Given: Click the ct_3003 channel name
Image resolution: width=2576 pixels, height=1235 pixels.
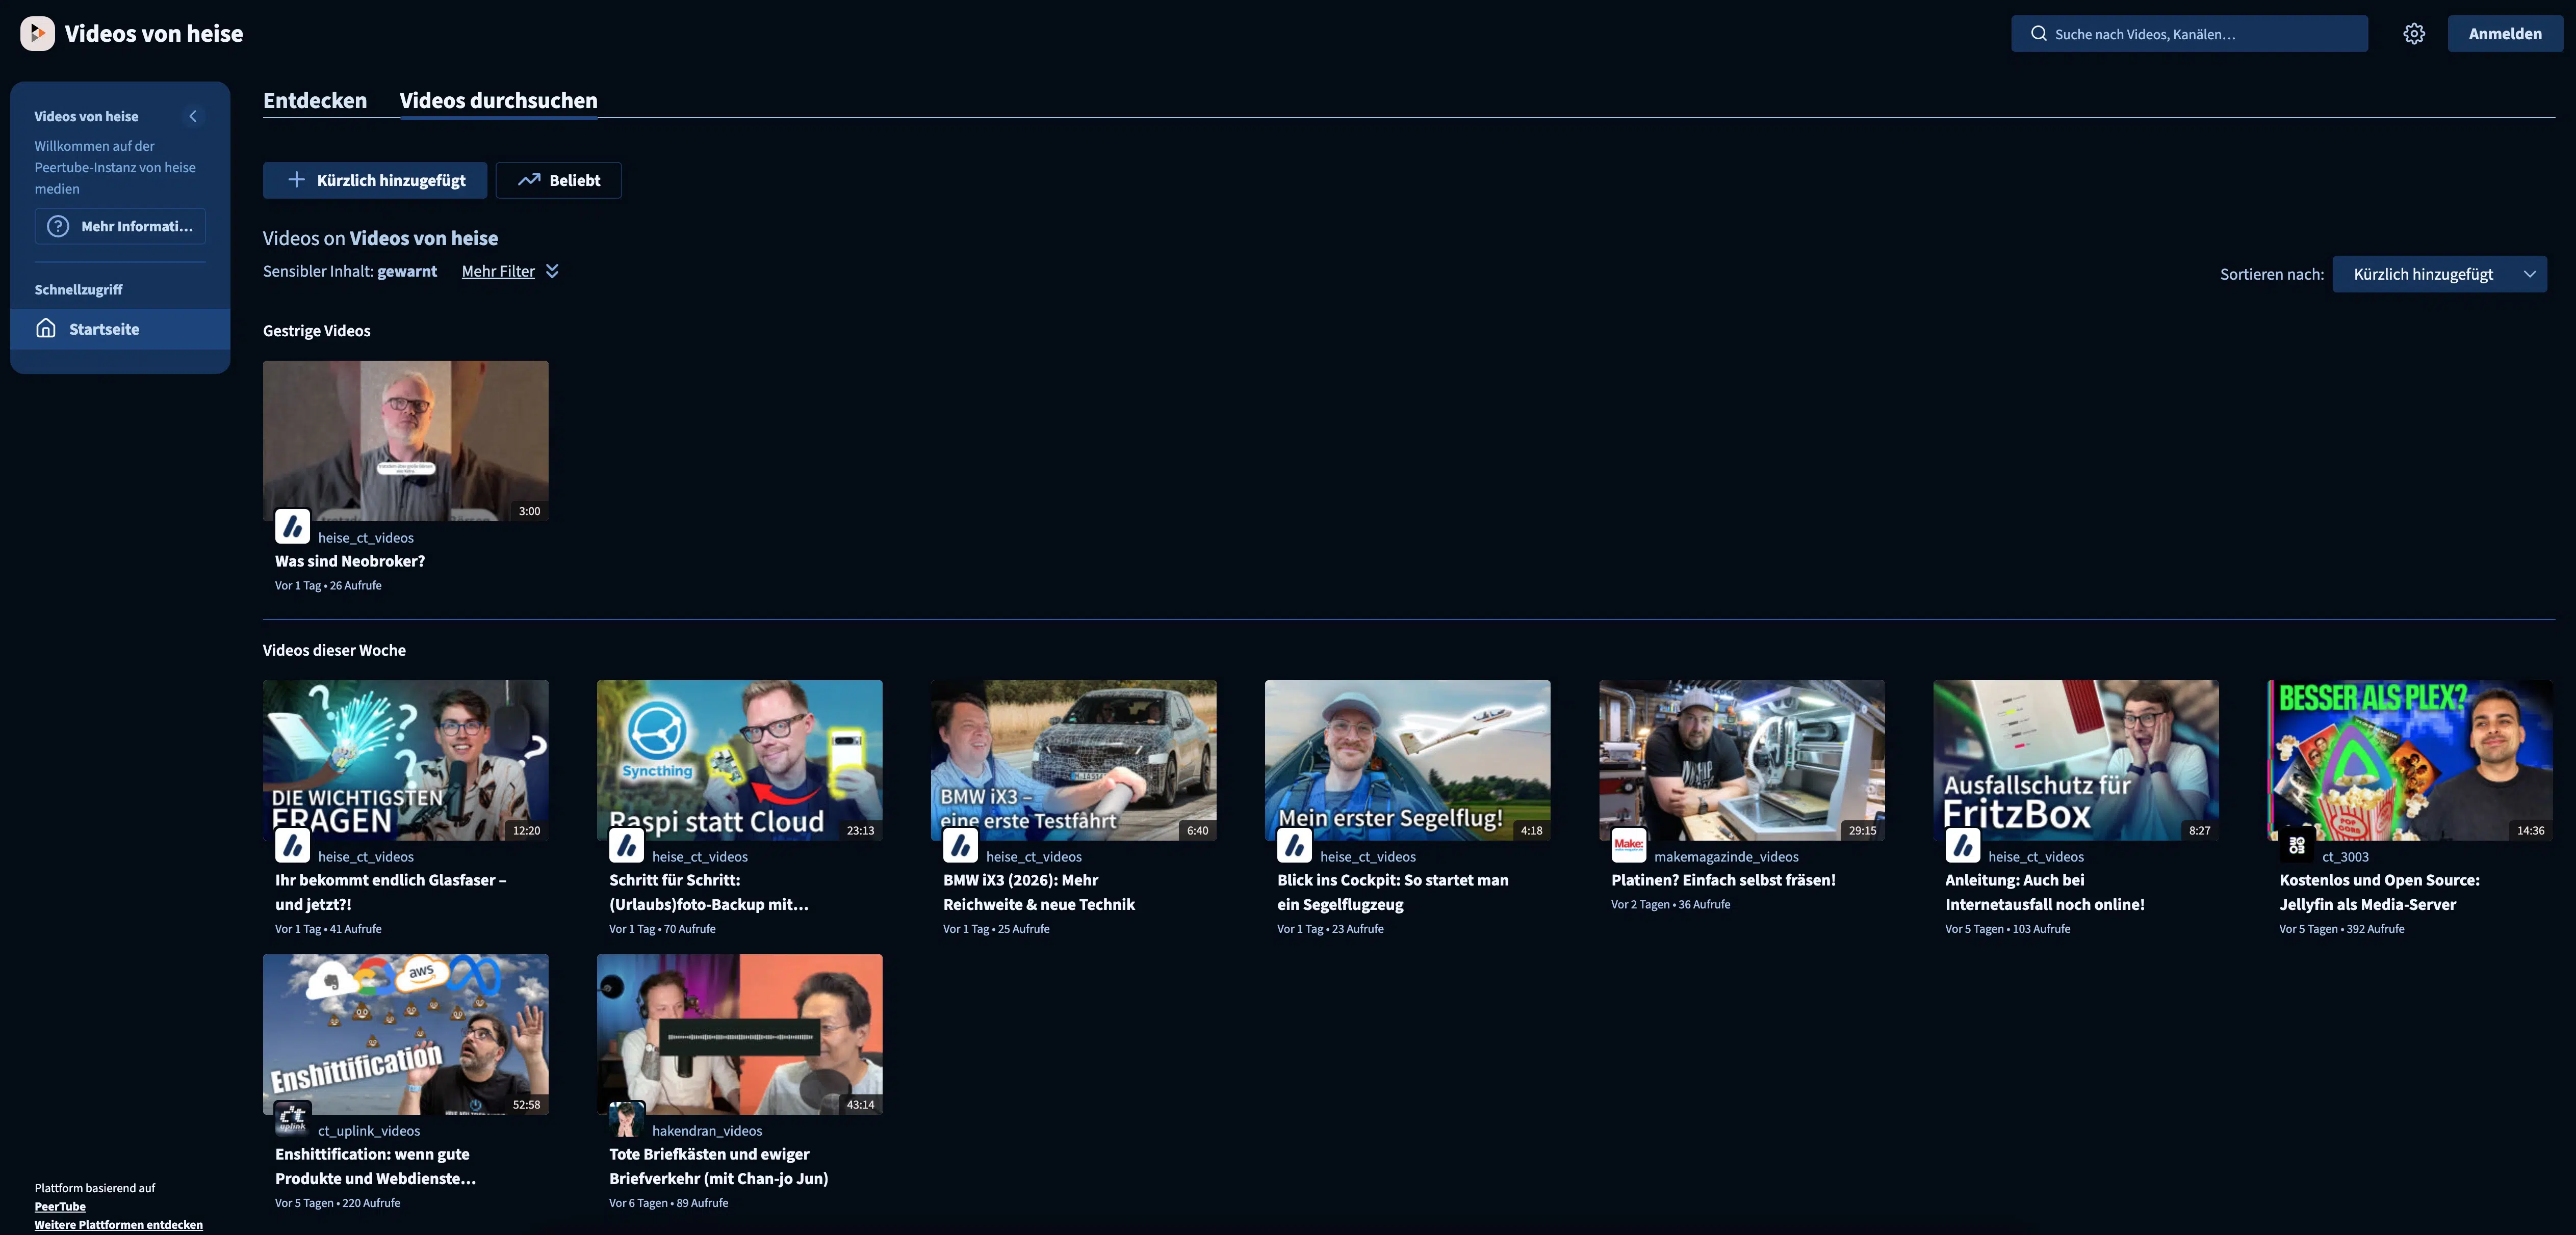Looking at the screenshot, I should (x=2345, y=856).
